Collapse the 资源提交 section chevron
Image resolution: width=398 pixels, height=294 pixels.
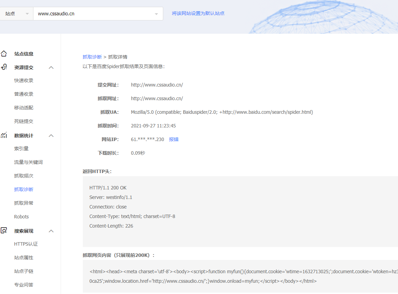(x=51, y=67)
